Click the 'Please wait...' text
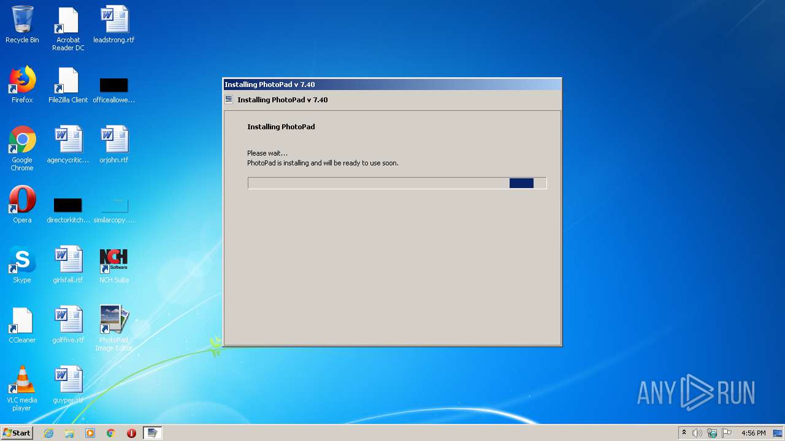 [267, 153]
